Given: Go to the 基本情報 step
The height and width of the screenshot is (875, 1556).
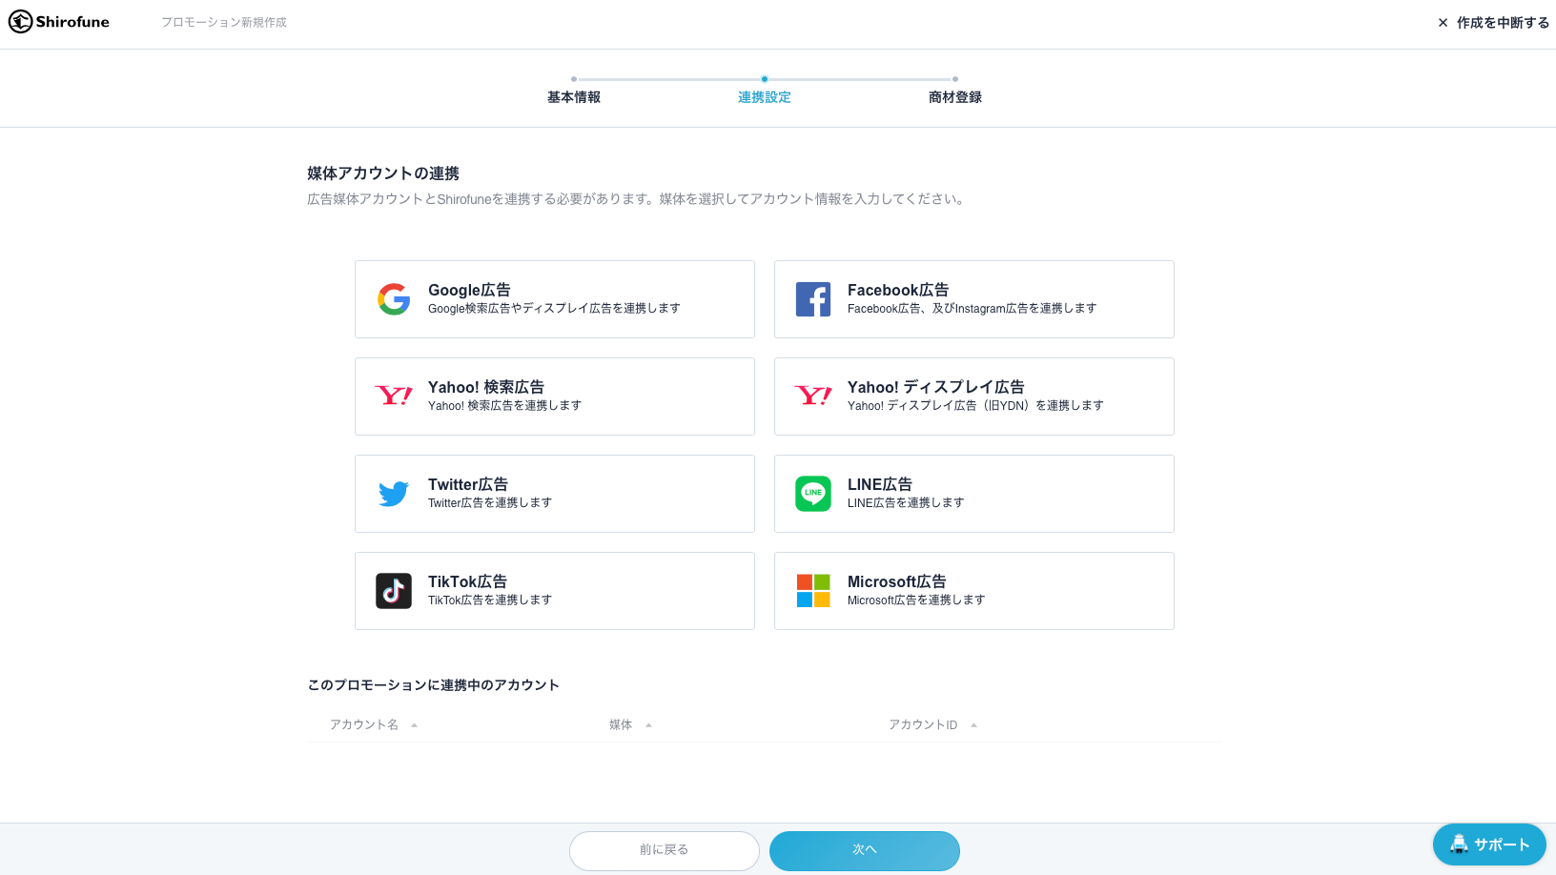Looking at the screenshot, I should [574, 97].
